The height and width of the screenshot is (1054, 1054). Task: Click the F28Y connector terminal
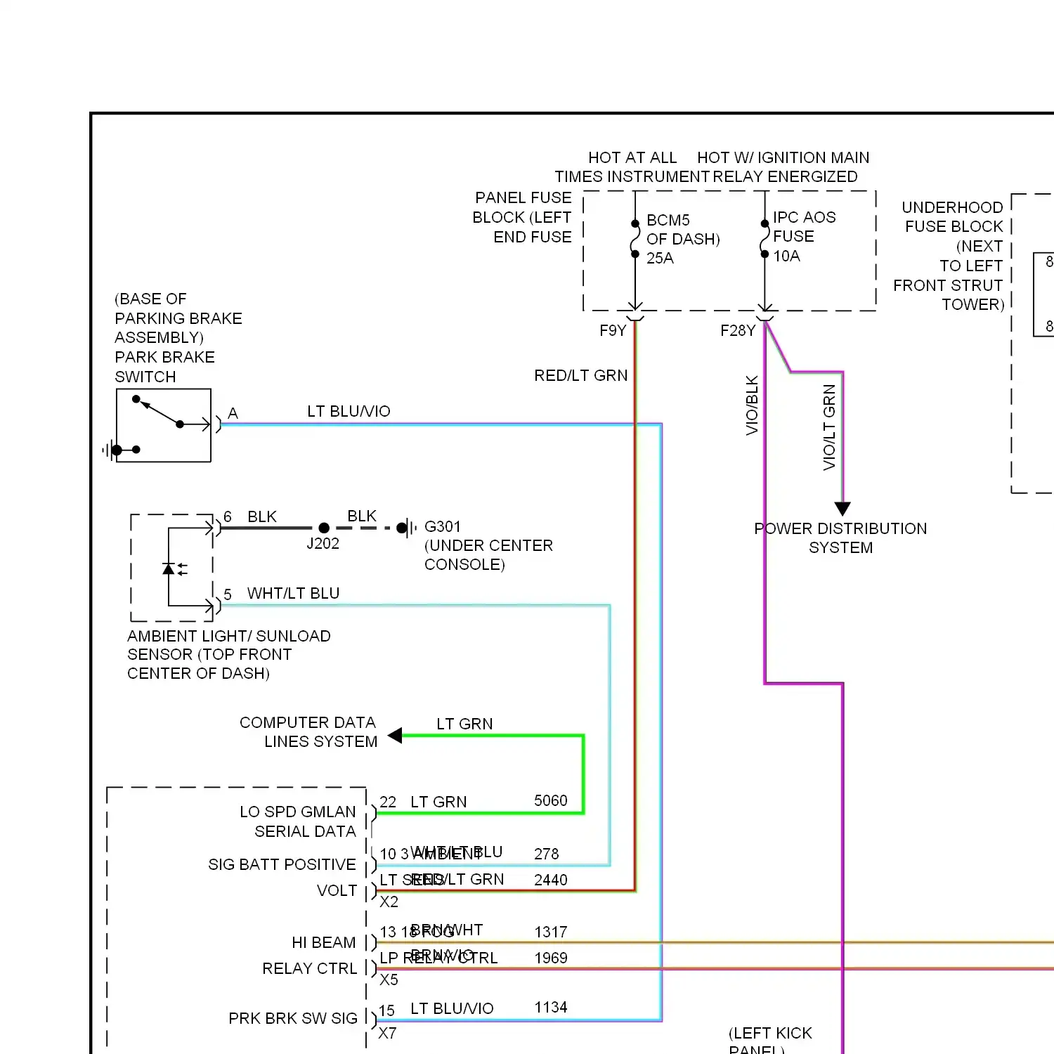click(765, 320)
